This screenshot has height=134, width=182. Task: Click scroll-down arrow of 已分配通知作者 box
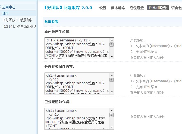(112, 127)
